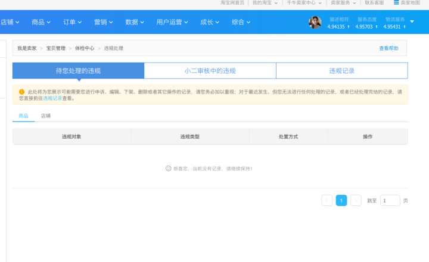Click the user avatar in the header
The height and width of the screenshot is (262, 429).
pos(315,23)
